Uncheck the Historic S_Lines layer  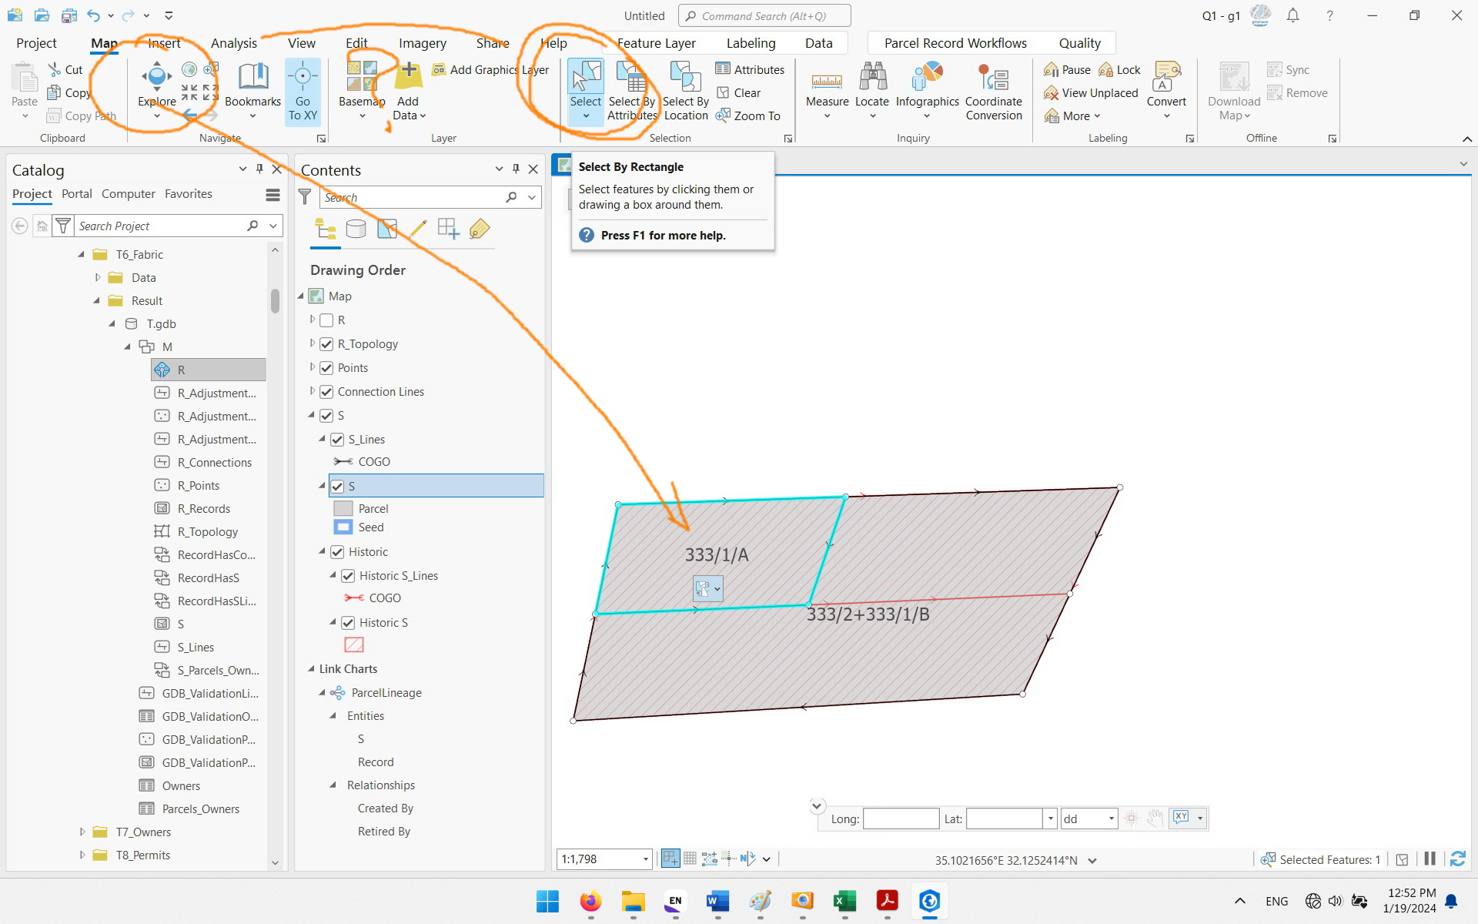point(349,575)
